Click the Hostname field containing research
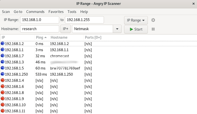The width and height of the screenshot is (197, 114). pyautogui.click(x=40, y=29)
